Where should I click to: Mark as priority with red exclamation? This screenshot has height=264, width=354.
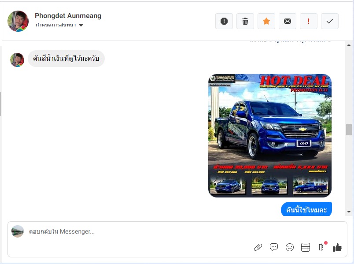coord(309,21)
